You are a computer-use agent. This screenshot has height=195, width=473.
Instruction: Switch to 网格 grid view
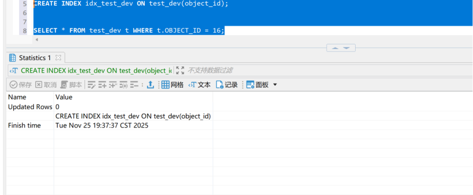pos(172,85)
